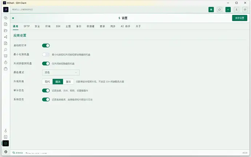Open the info icon at bottom left
251x157 pixels.
(5, 152)
